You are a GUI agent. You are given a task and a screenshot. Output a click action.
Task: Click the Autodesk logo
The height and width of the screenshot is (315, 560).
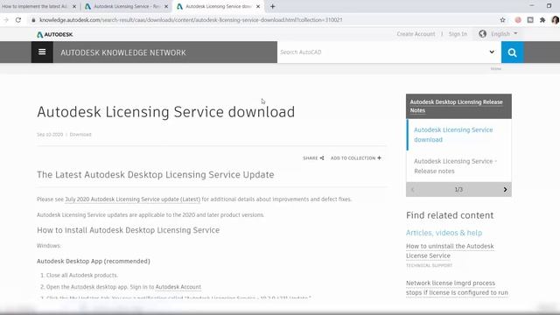pyautogui.click(x=54, y=34)
